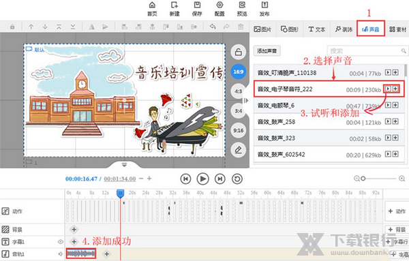
Task: Zoom out timeline with magnifier minus
Action: (357, 179)
